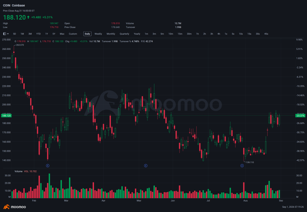Screen dimensions: 307x212
Task: Click the Sep 1, 2026 07:19:26 timestamp
Action: coord(293,207)
